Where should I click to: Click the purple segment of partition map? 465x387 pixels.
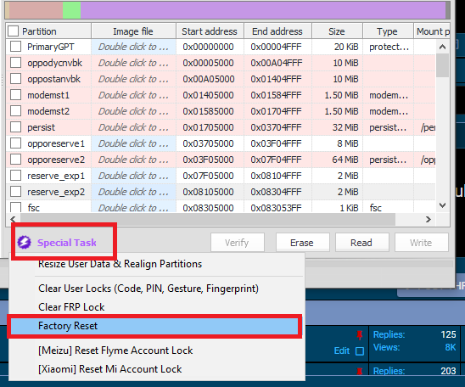[x=263, y=10]
